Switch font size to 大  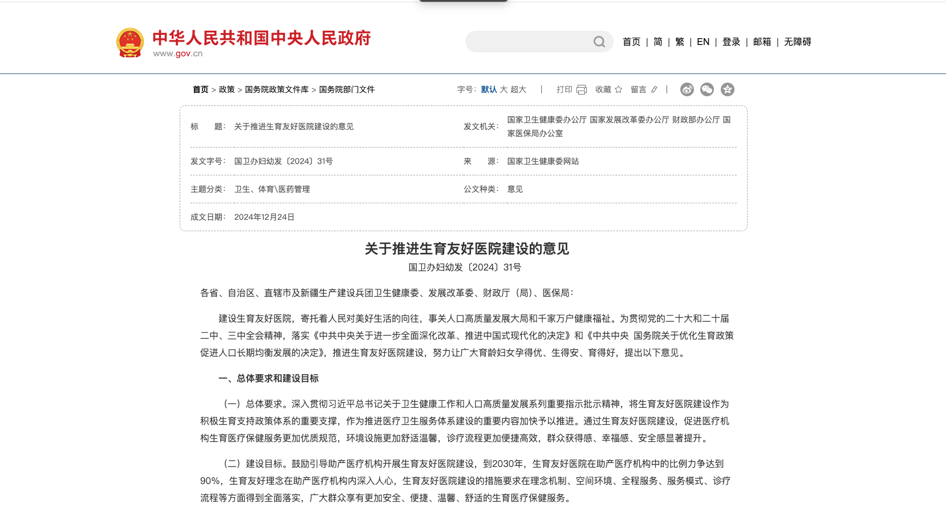coord(504,89)
